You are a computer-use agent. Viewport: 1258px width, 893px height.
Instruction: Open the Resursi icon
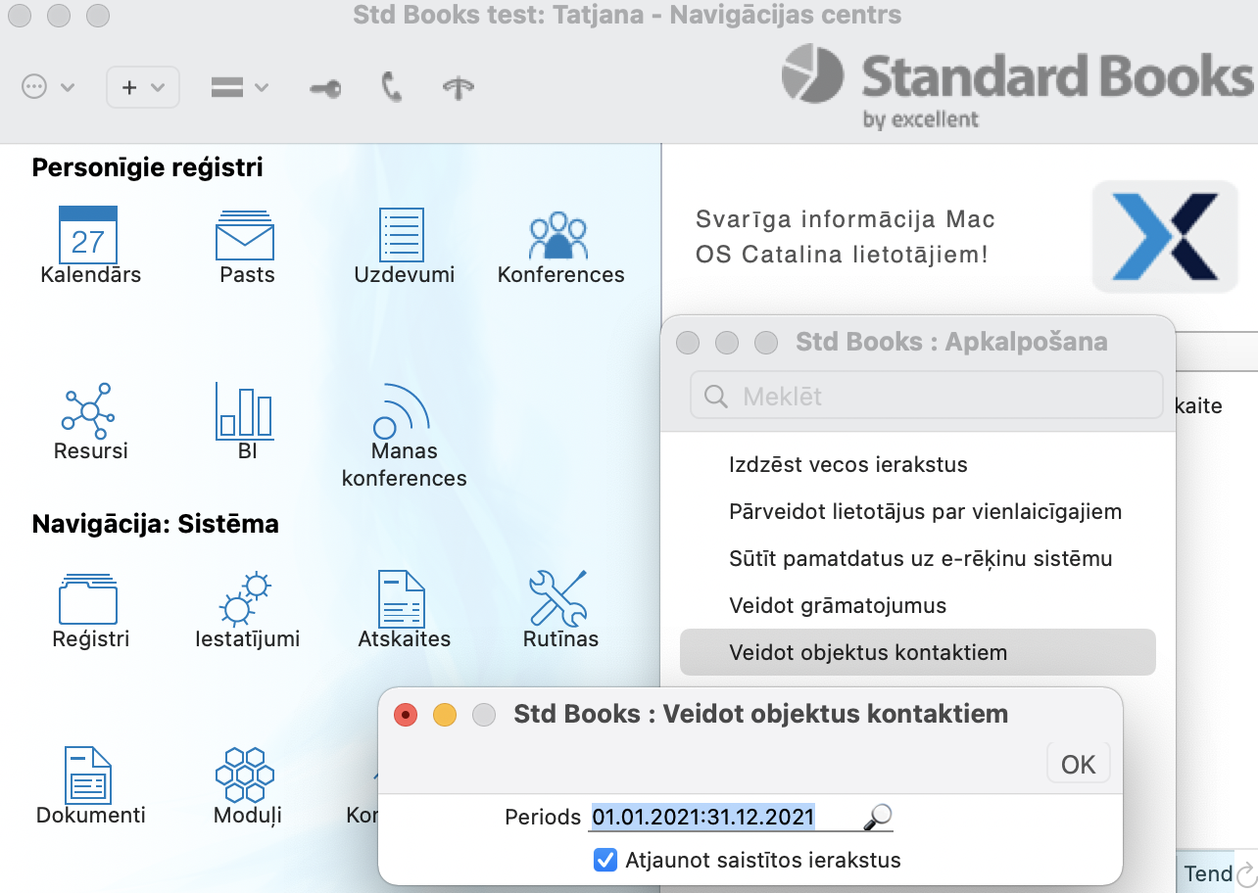[x=88, y=409]
